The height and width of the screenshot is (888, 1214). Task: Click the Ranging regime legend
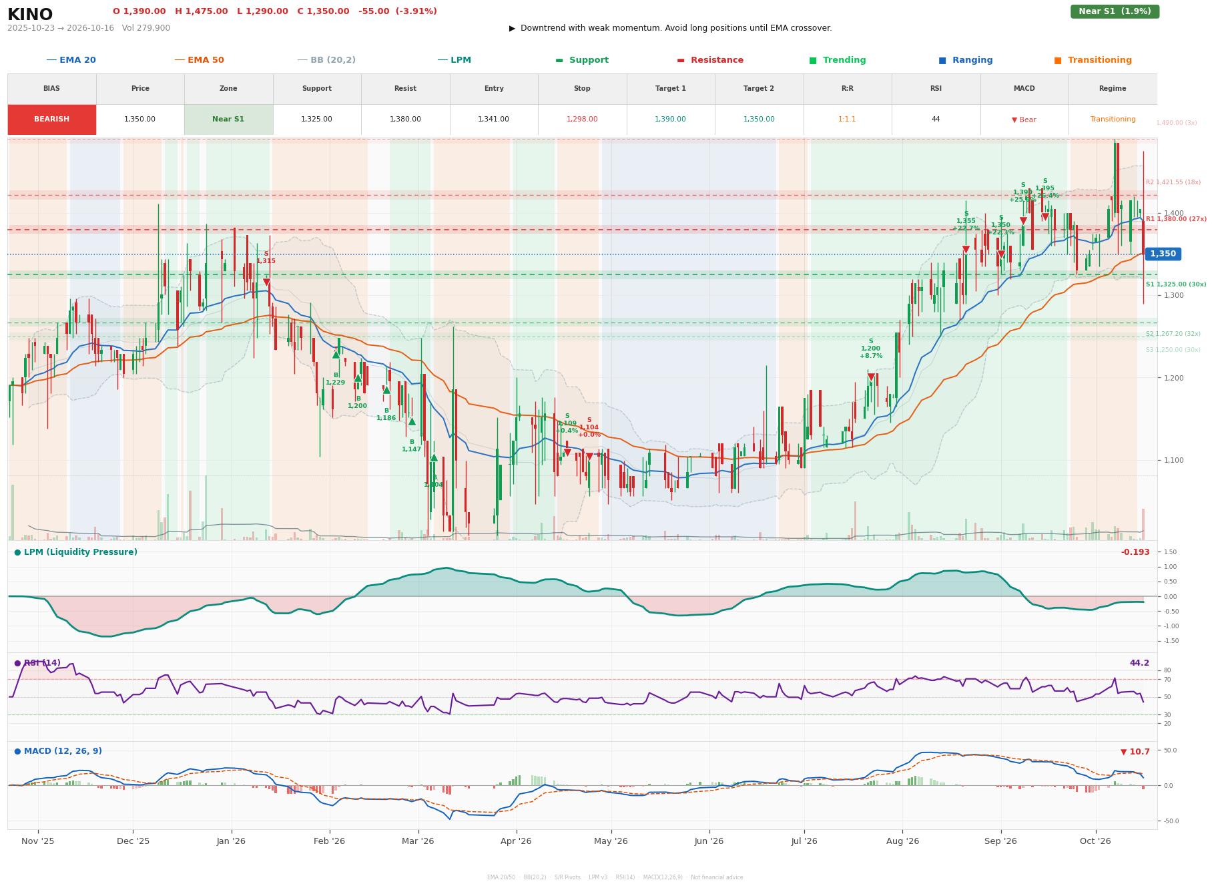tap(966, 60)
